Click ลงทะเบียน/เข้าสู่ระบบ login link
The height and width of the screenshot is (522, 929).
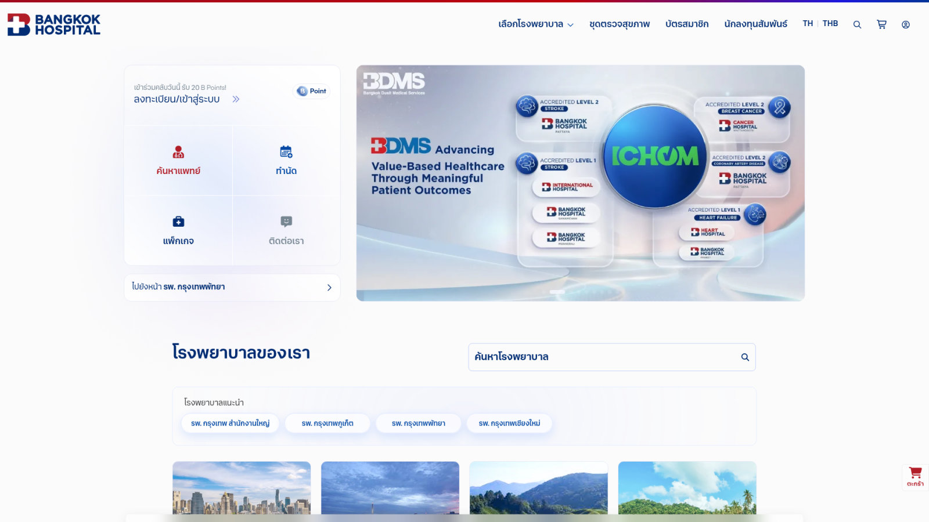[177, 99]
